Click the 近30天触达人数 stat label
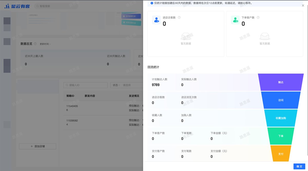This screenshot has height=171, width=308. [116, 56]
